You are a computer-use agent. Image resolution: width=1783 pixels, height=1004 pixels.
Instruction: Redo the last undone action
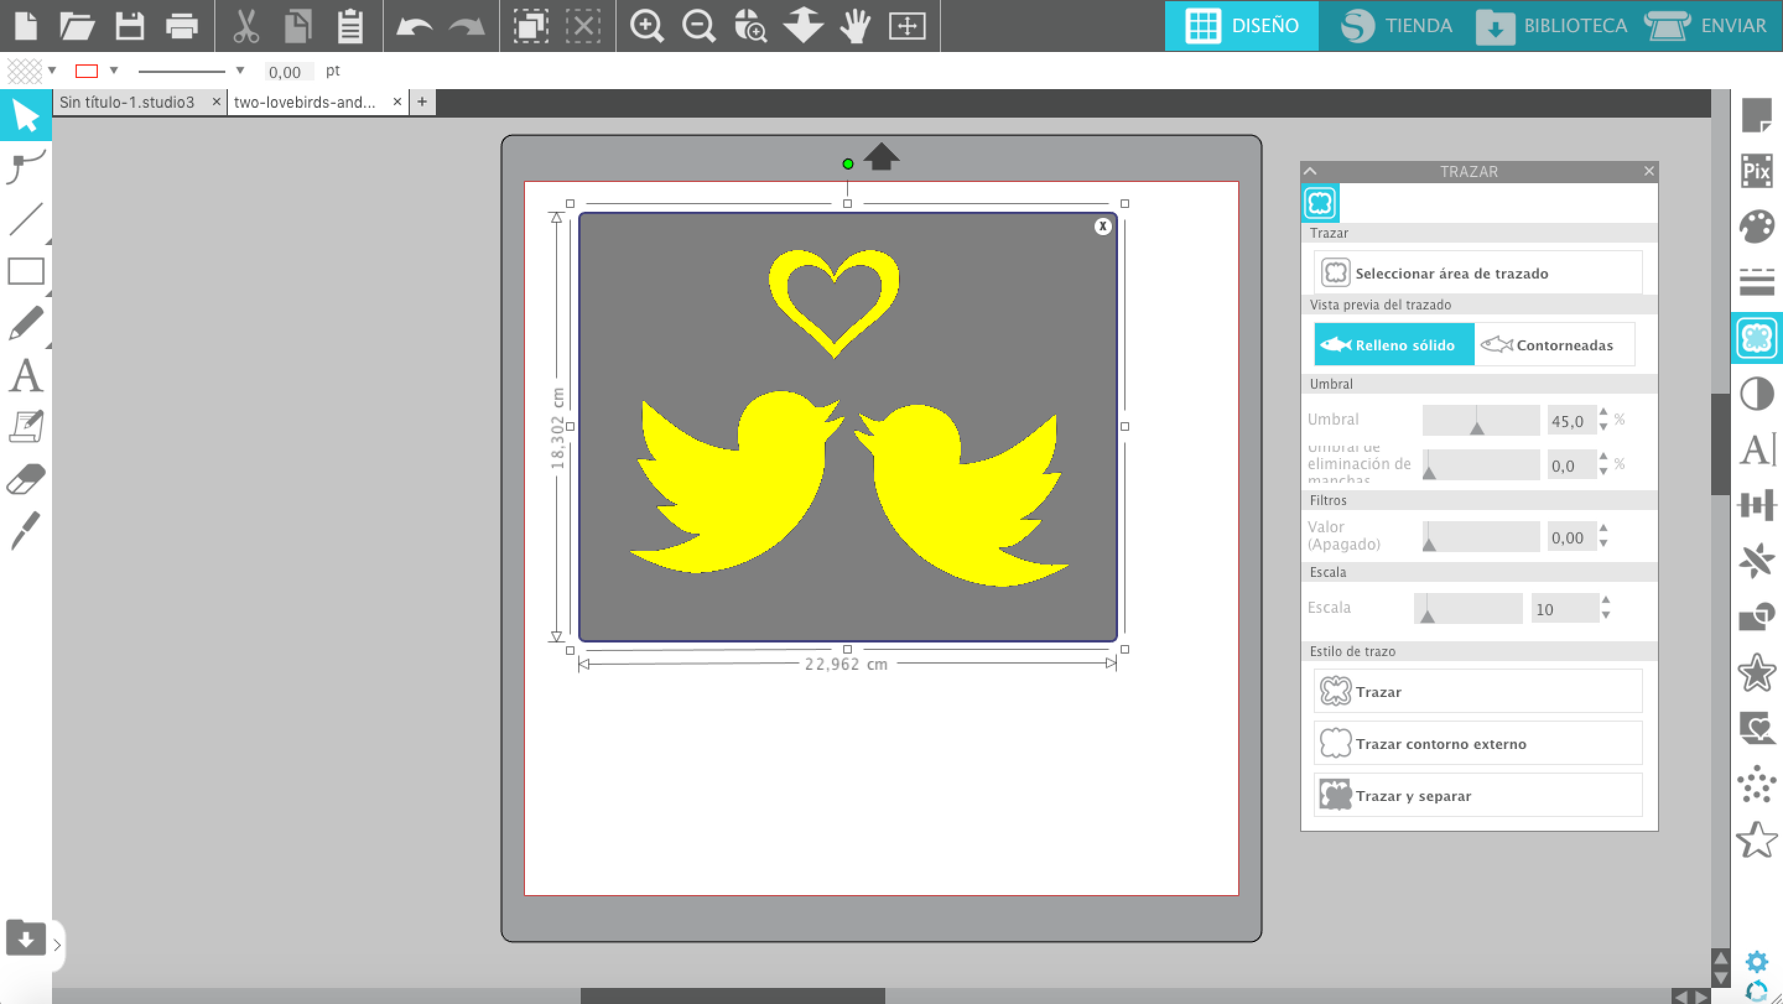(467, 26)
